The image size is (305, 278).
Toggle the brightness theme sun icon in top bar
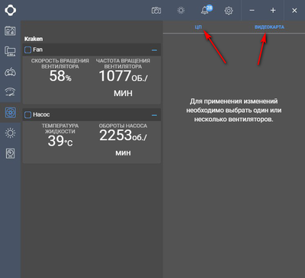pos(181,11)
